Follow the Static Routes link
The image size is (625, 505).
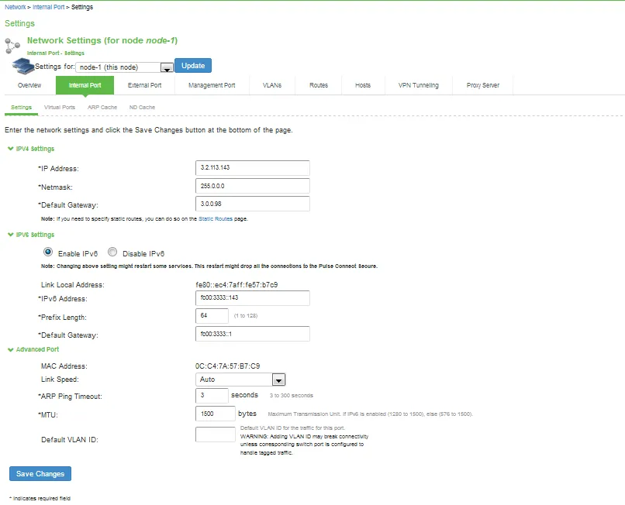tap(216, 219)
